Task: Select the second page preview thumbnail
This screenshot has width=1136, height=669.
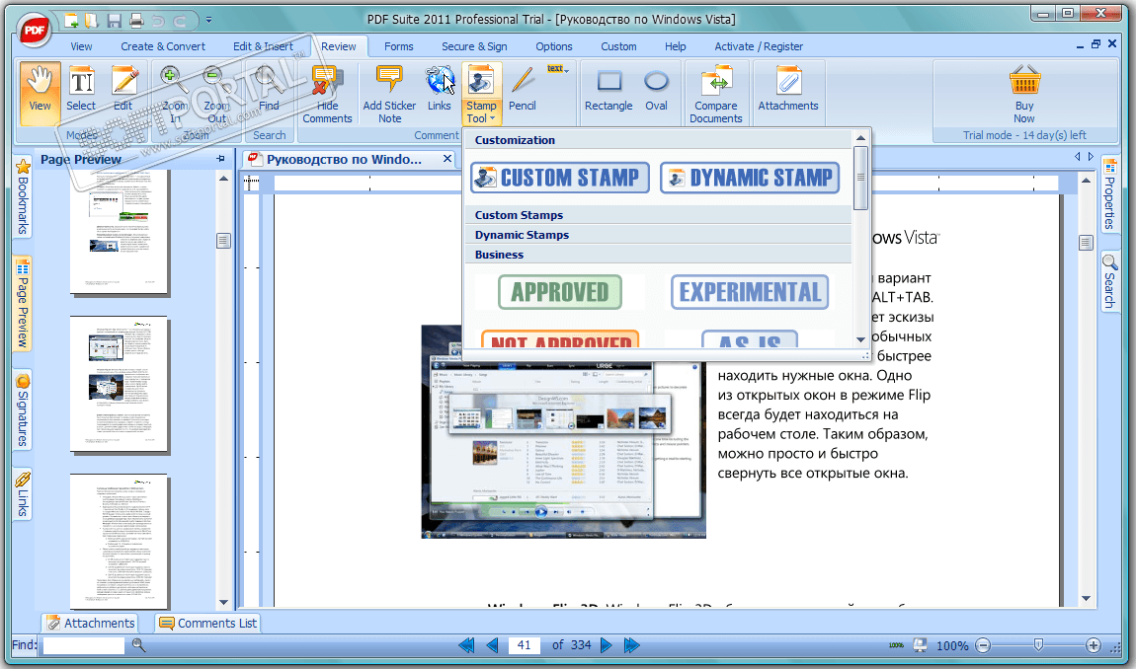Action: click(120, 385)
